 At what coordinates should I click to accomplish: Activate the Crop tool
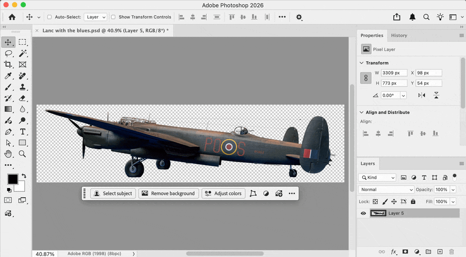point(8,64)
